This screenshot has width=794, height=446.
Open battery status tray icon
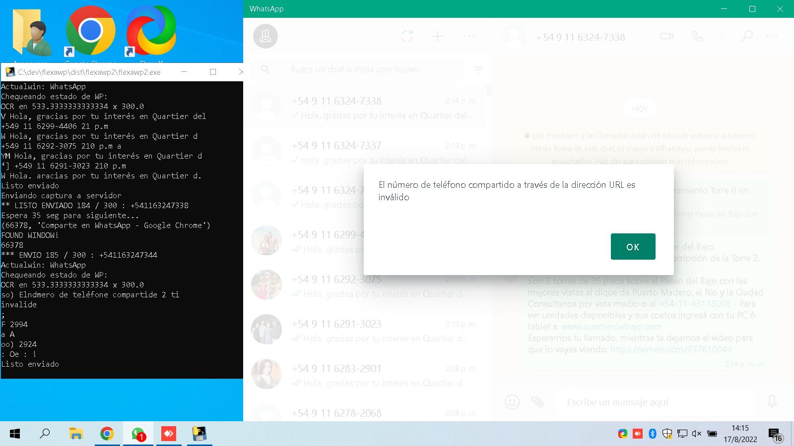tap(712, 434)
